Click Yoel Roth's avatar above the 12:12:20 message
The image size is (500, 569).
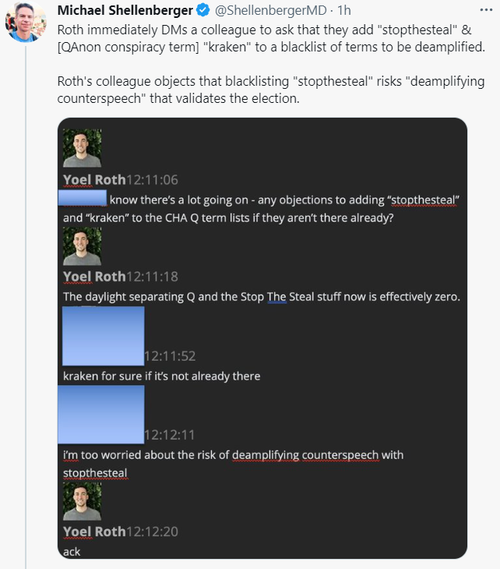coord(82,500)
